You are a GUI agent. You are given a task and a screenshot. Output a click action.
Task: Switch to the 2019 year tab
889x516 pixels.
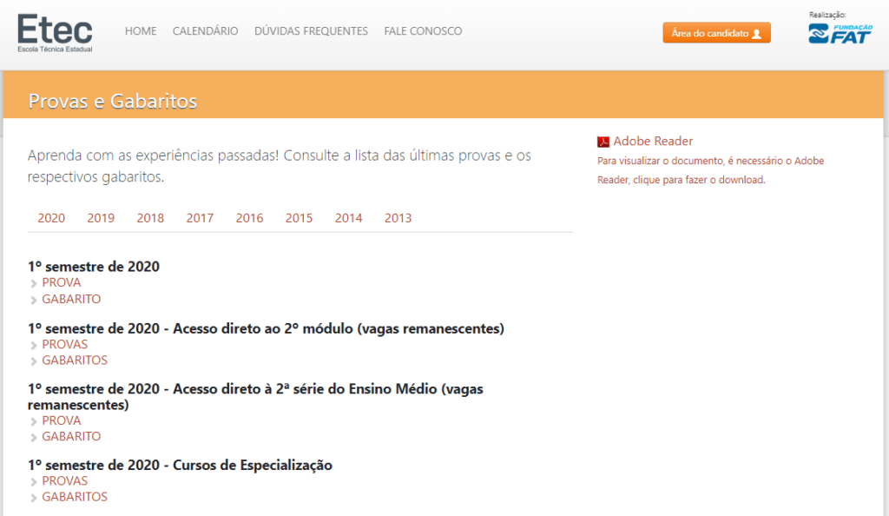click(x=101, y=218)
